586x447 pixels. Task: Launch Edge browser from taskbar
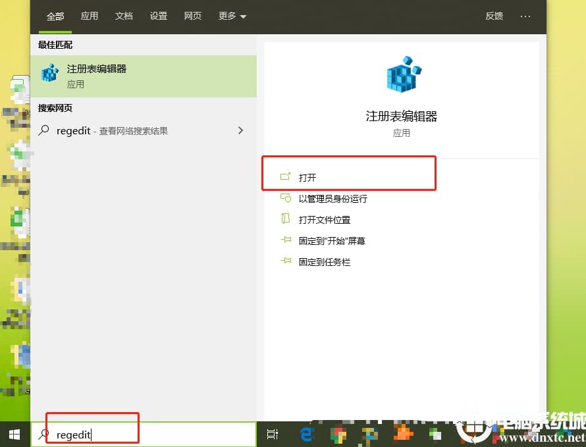click(307, 434)
